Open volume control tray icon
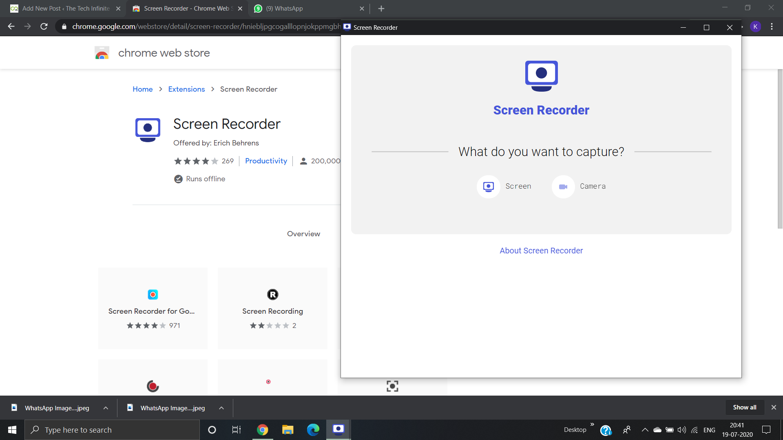783x440 pixels. pos(682,430)
